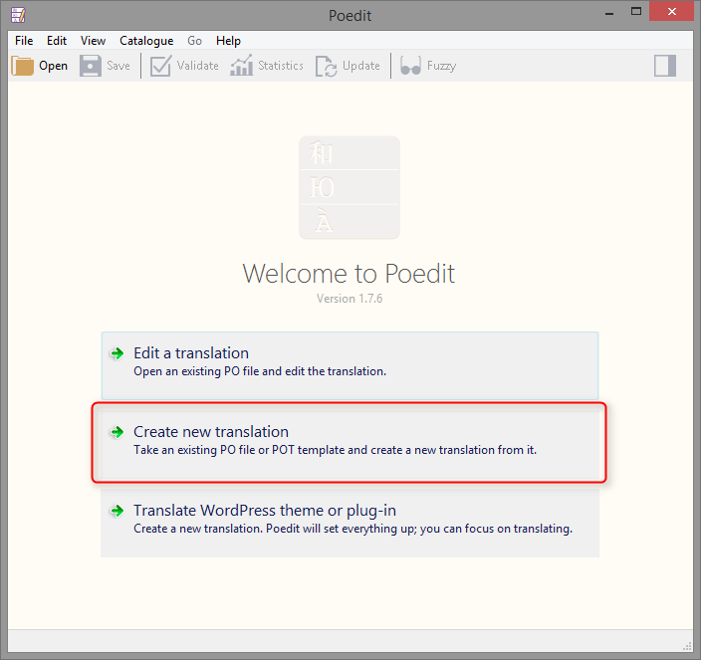Click the Update refresh document icon
The image size is (701, 660).
click(327, 66)
